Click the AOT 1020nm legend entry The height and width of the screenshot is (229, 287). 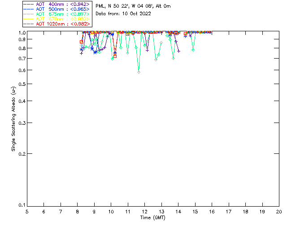coord(57,24)
